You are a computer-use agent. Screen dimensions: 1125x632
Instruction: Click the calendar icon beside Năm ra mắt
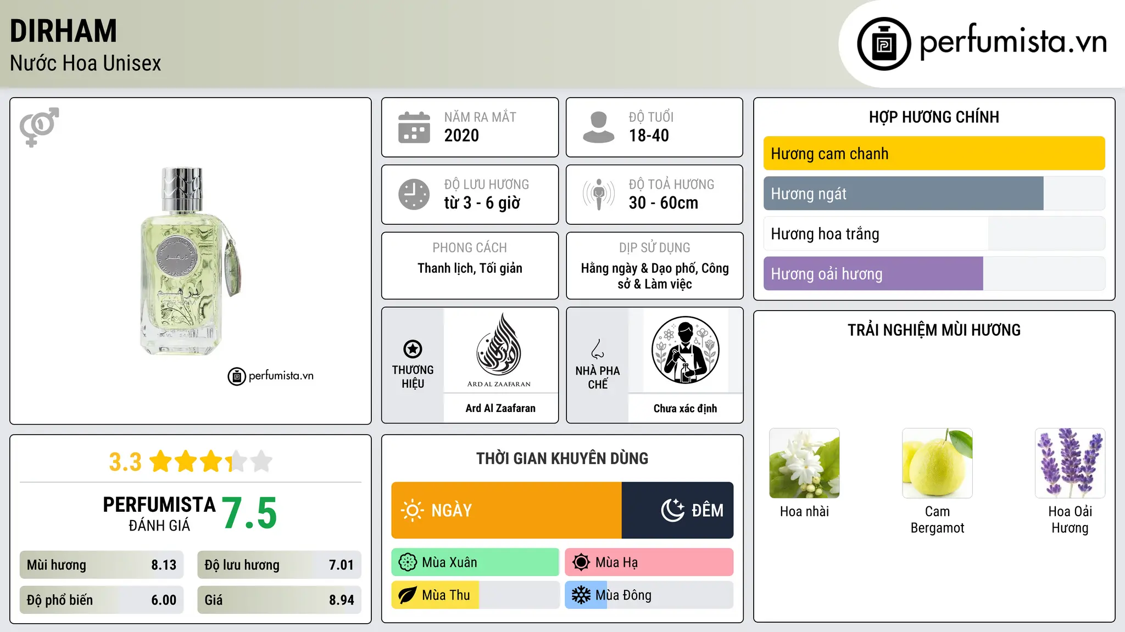pos(414,127)
